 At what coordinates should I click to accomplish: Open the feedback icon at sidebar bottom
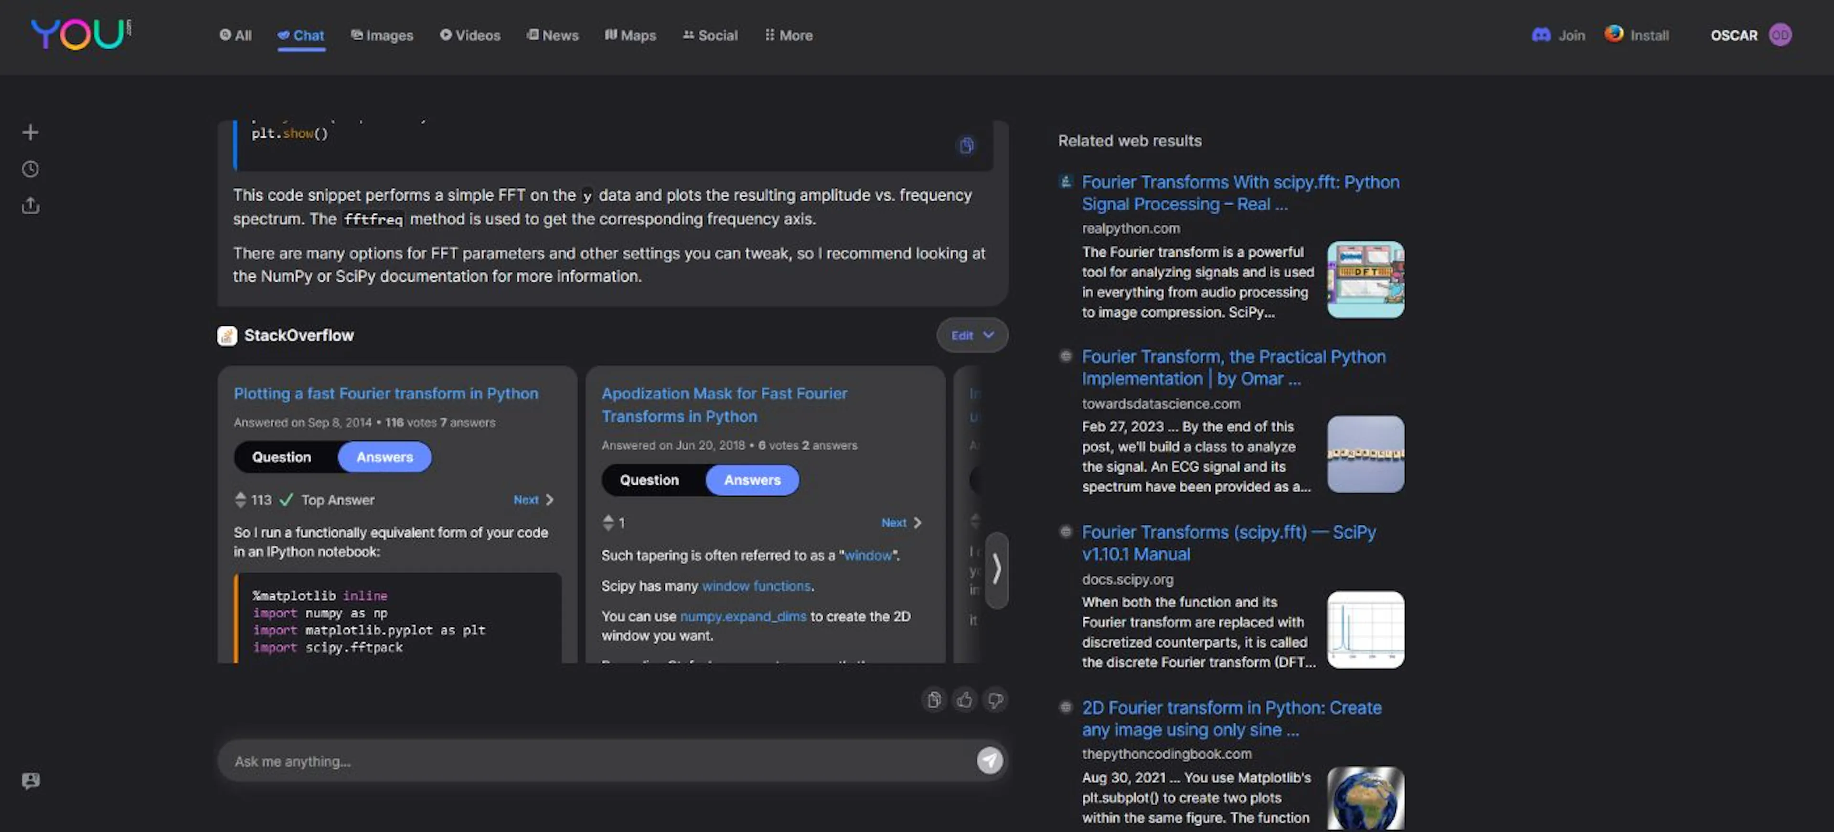point(31,781)
